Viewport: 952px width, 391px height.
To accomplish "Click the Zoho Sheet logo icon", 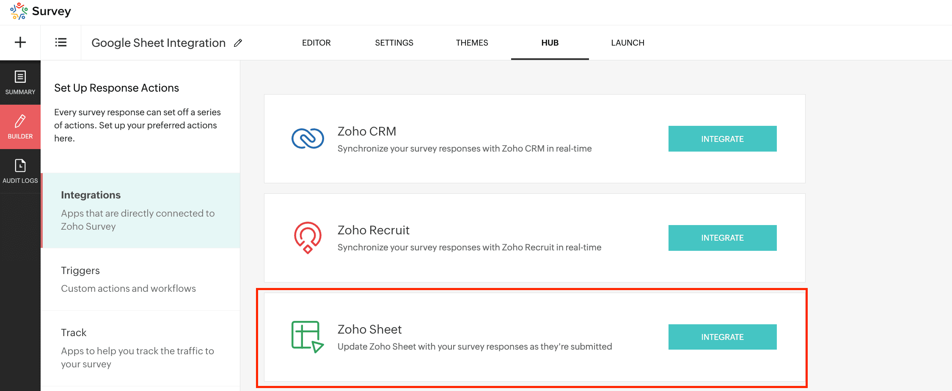I will 308,337.
